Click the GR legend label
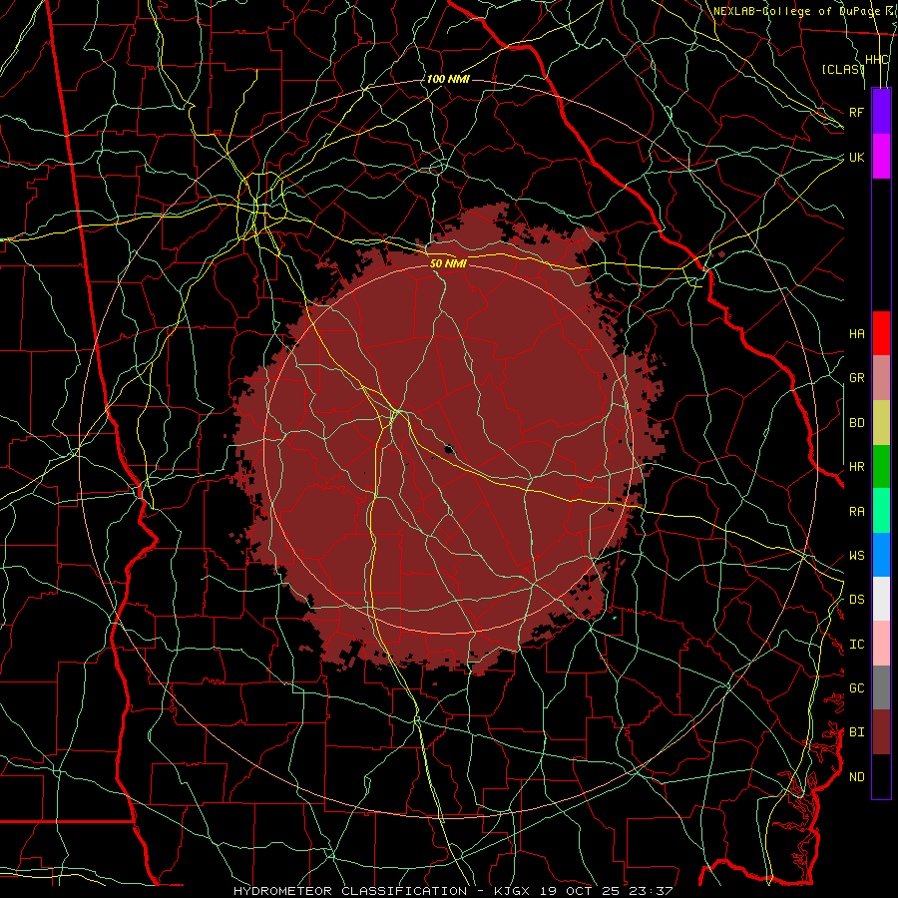898x898 pixels. click(x=857, y=378)
